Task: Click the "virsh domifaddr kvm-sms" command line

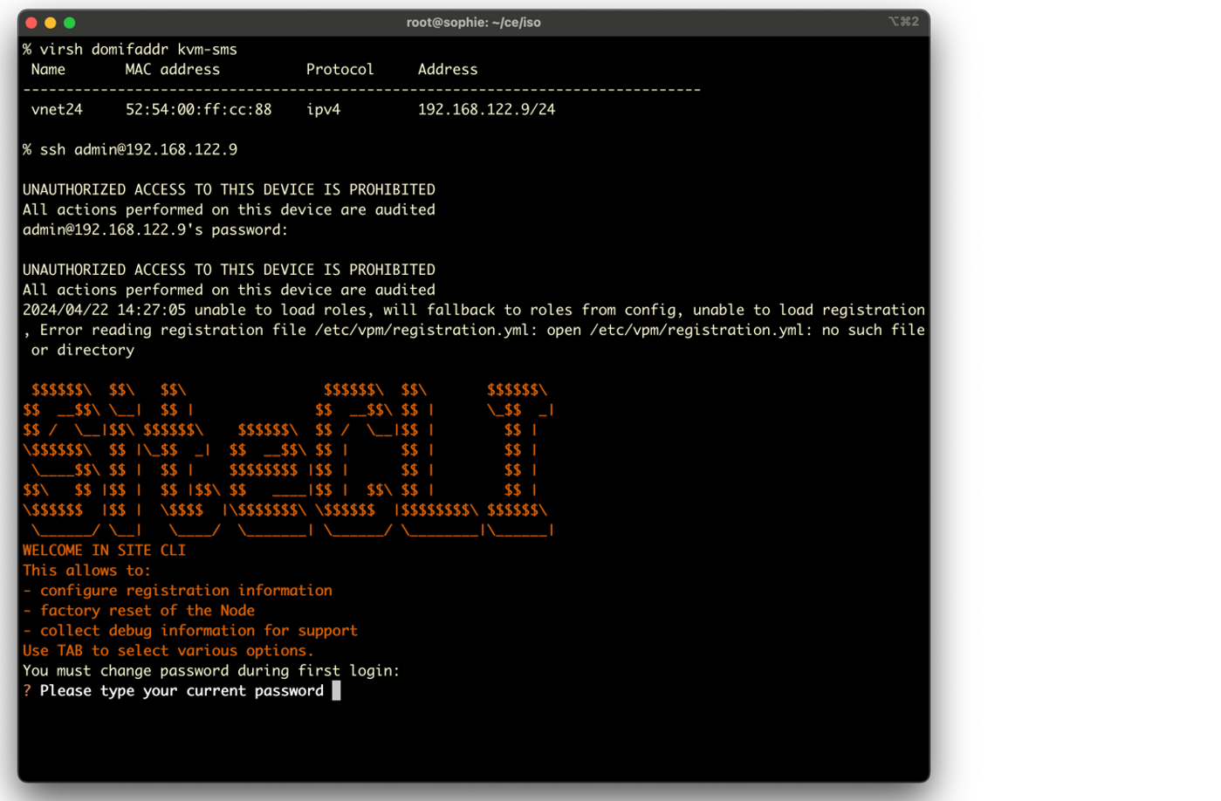Action: pyautogui.click(x=138, y=50)
